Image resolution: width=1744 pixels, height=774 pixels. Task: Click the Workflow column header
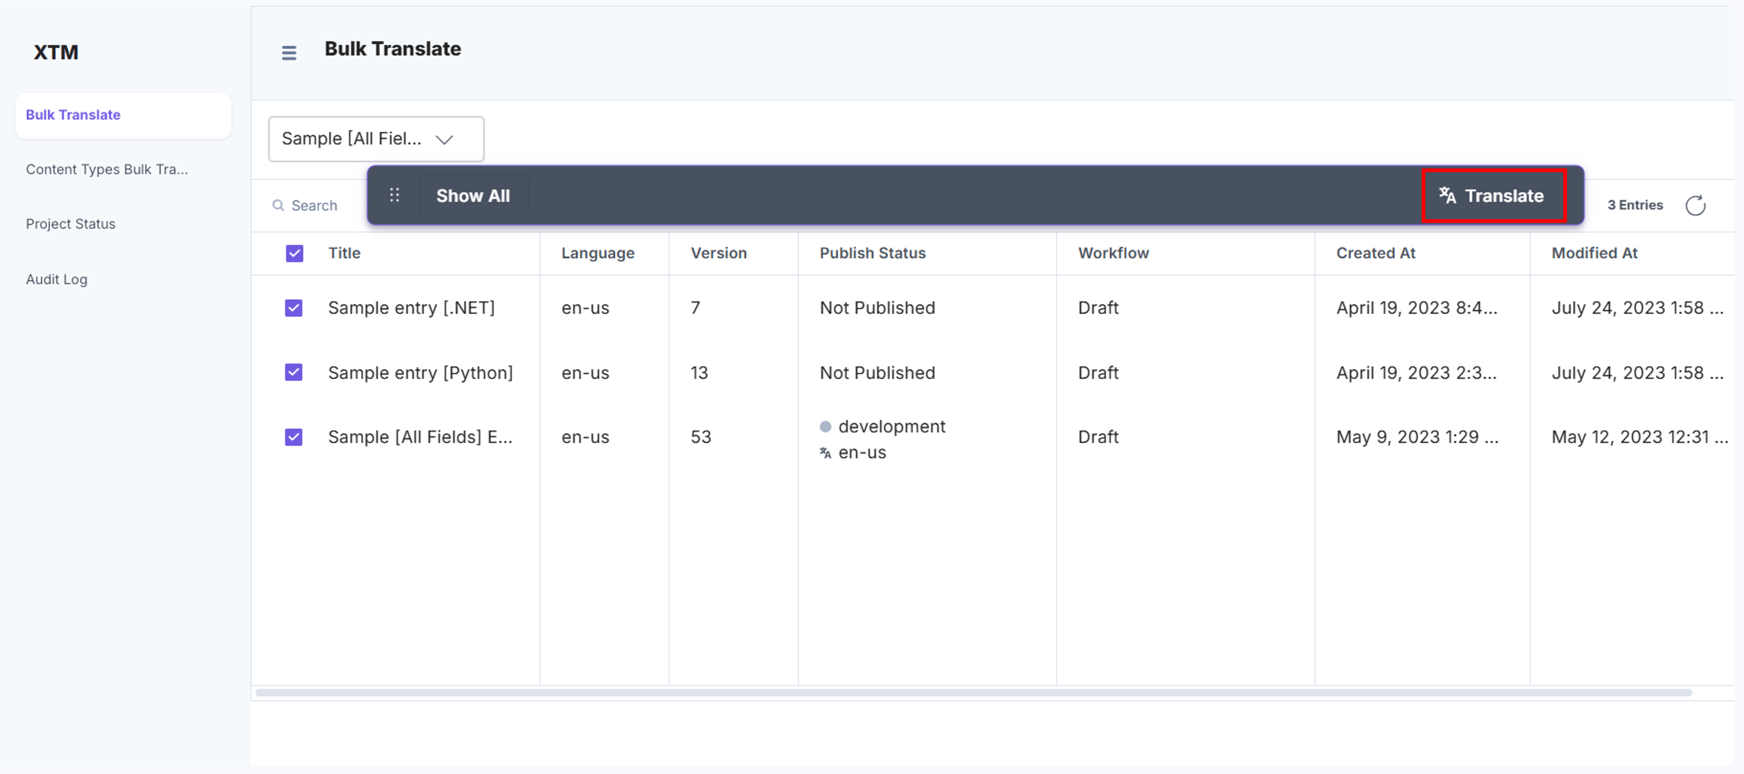click(x=1114, y=253)
